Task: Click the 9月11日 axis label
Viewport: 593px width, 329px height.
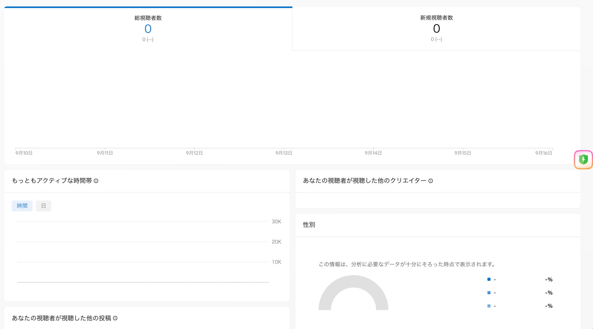Action: [x=105, y=153]
